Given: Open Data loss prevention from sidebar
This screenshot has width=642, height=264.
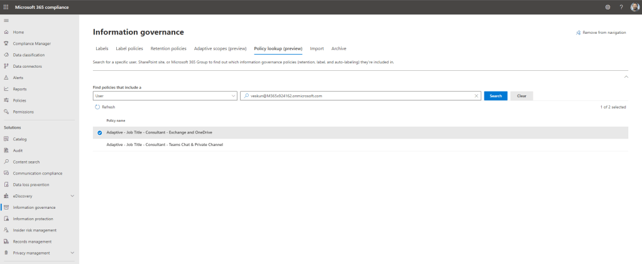Looking at the screenshot, I should point(31,184).
